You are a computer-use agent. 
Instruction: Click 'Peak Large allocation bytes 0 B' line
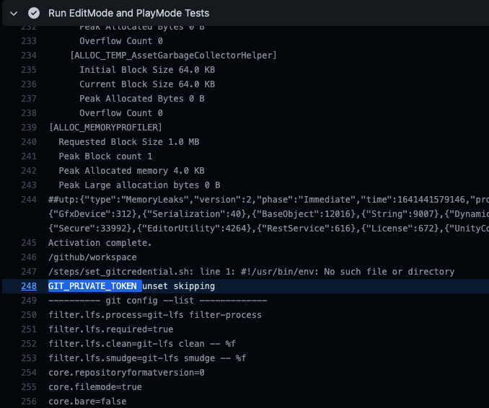pos(139,185)
